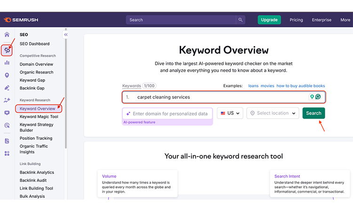Open the Local map pin icon in rail
The height and width of the screenshot is (211, 353).
[x=7, y=75]
